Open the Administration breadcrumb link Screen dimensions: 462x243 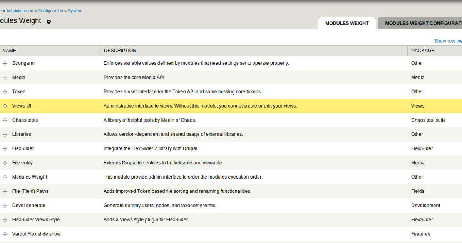coord(20,10)
